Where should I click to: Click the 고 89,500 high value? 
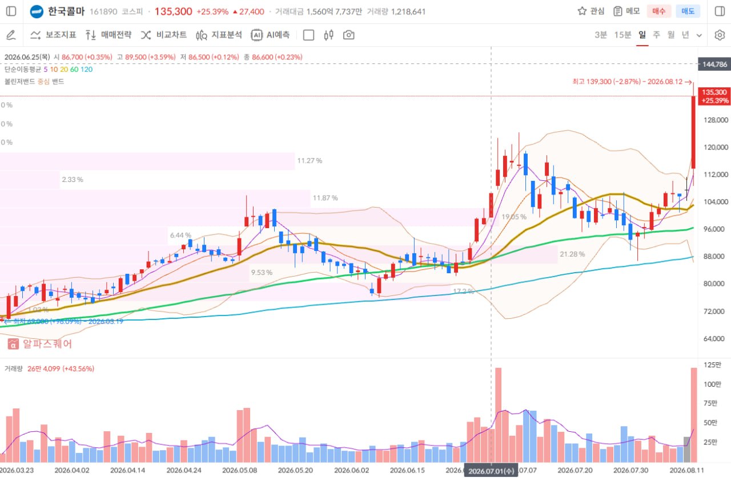tap(146, 57)
